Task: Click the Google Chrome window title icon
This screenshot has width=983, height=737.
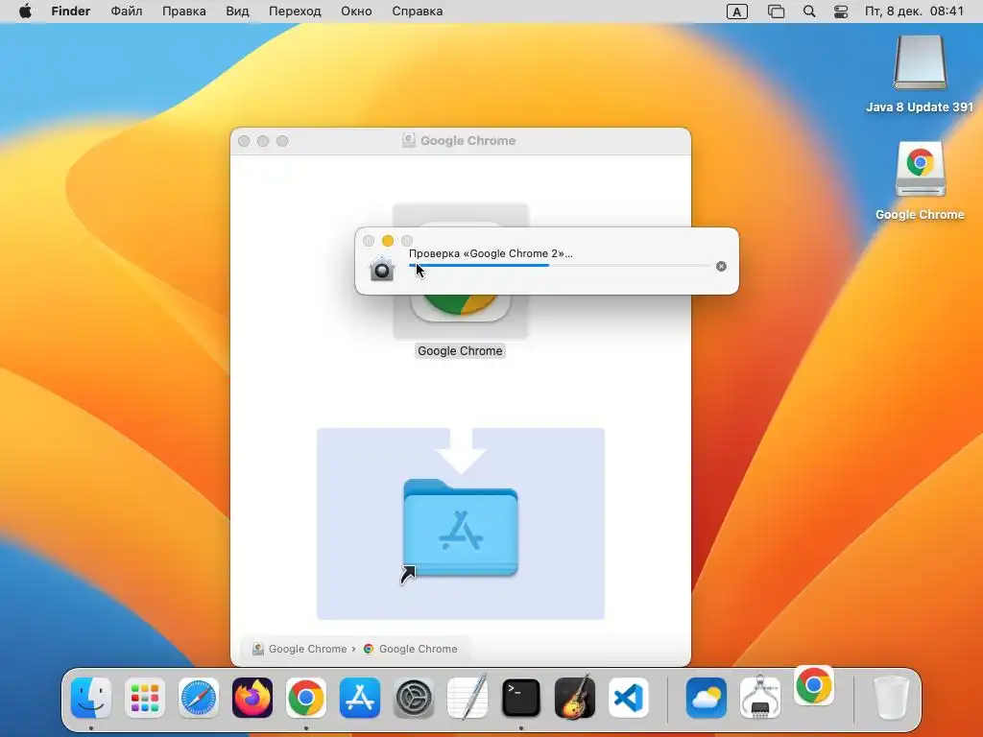Action: point(409,140)
